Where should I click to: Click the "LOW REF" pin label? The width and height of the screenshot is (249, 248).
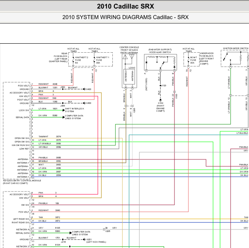pyautogui.click(x=24, y=149)
